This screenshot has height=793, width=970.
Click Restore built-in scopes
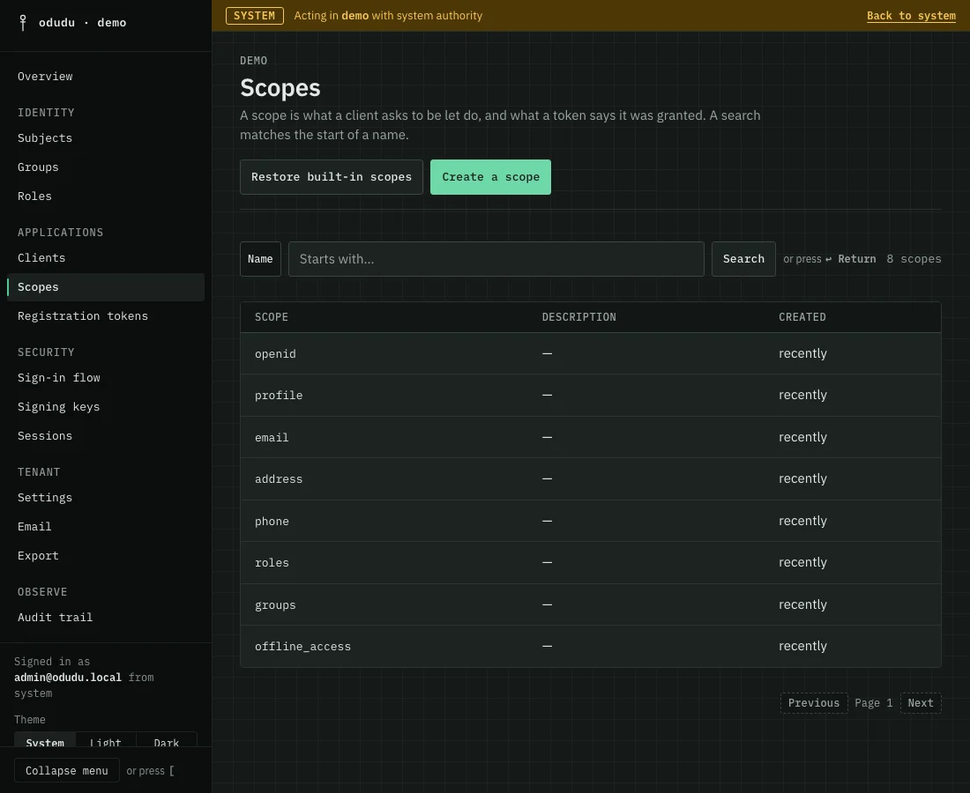click(x=332, y=177)
